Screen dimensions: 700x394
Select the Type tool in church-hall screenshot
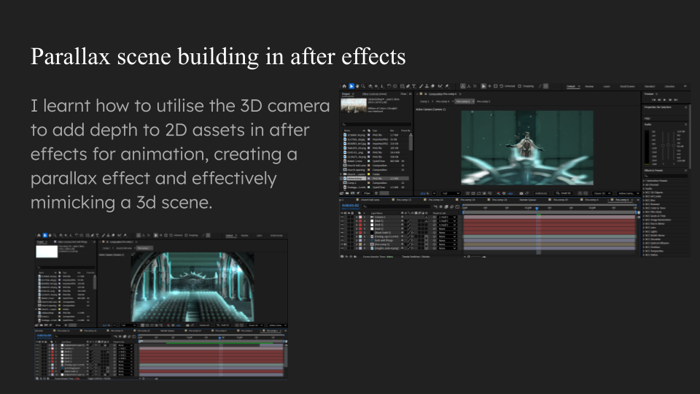pos(97,236)
